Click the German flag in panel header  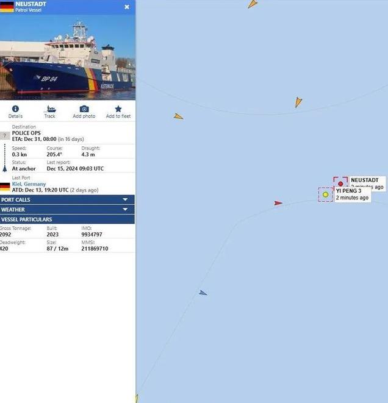[x=7, y=7]
